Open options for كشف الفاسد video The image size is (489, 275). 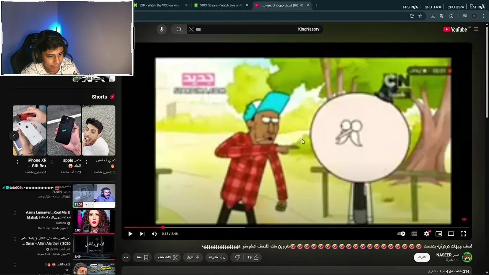15,265
